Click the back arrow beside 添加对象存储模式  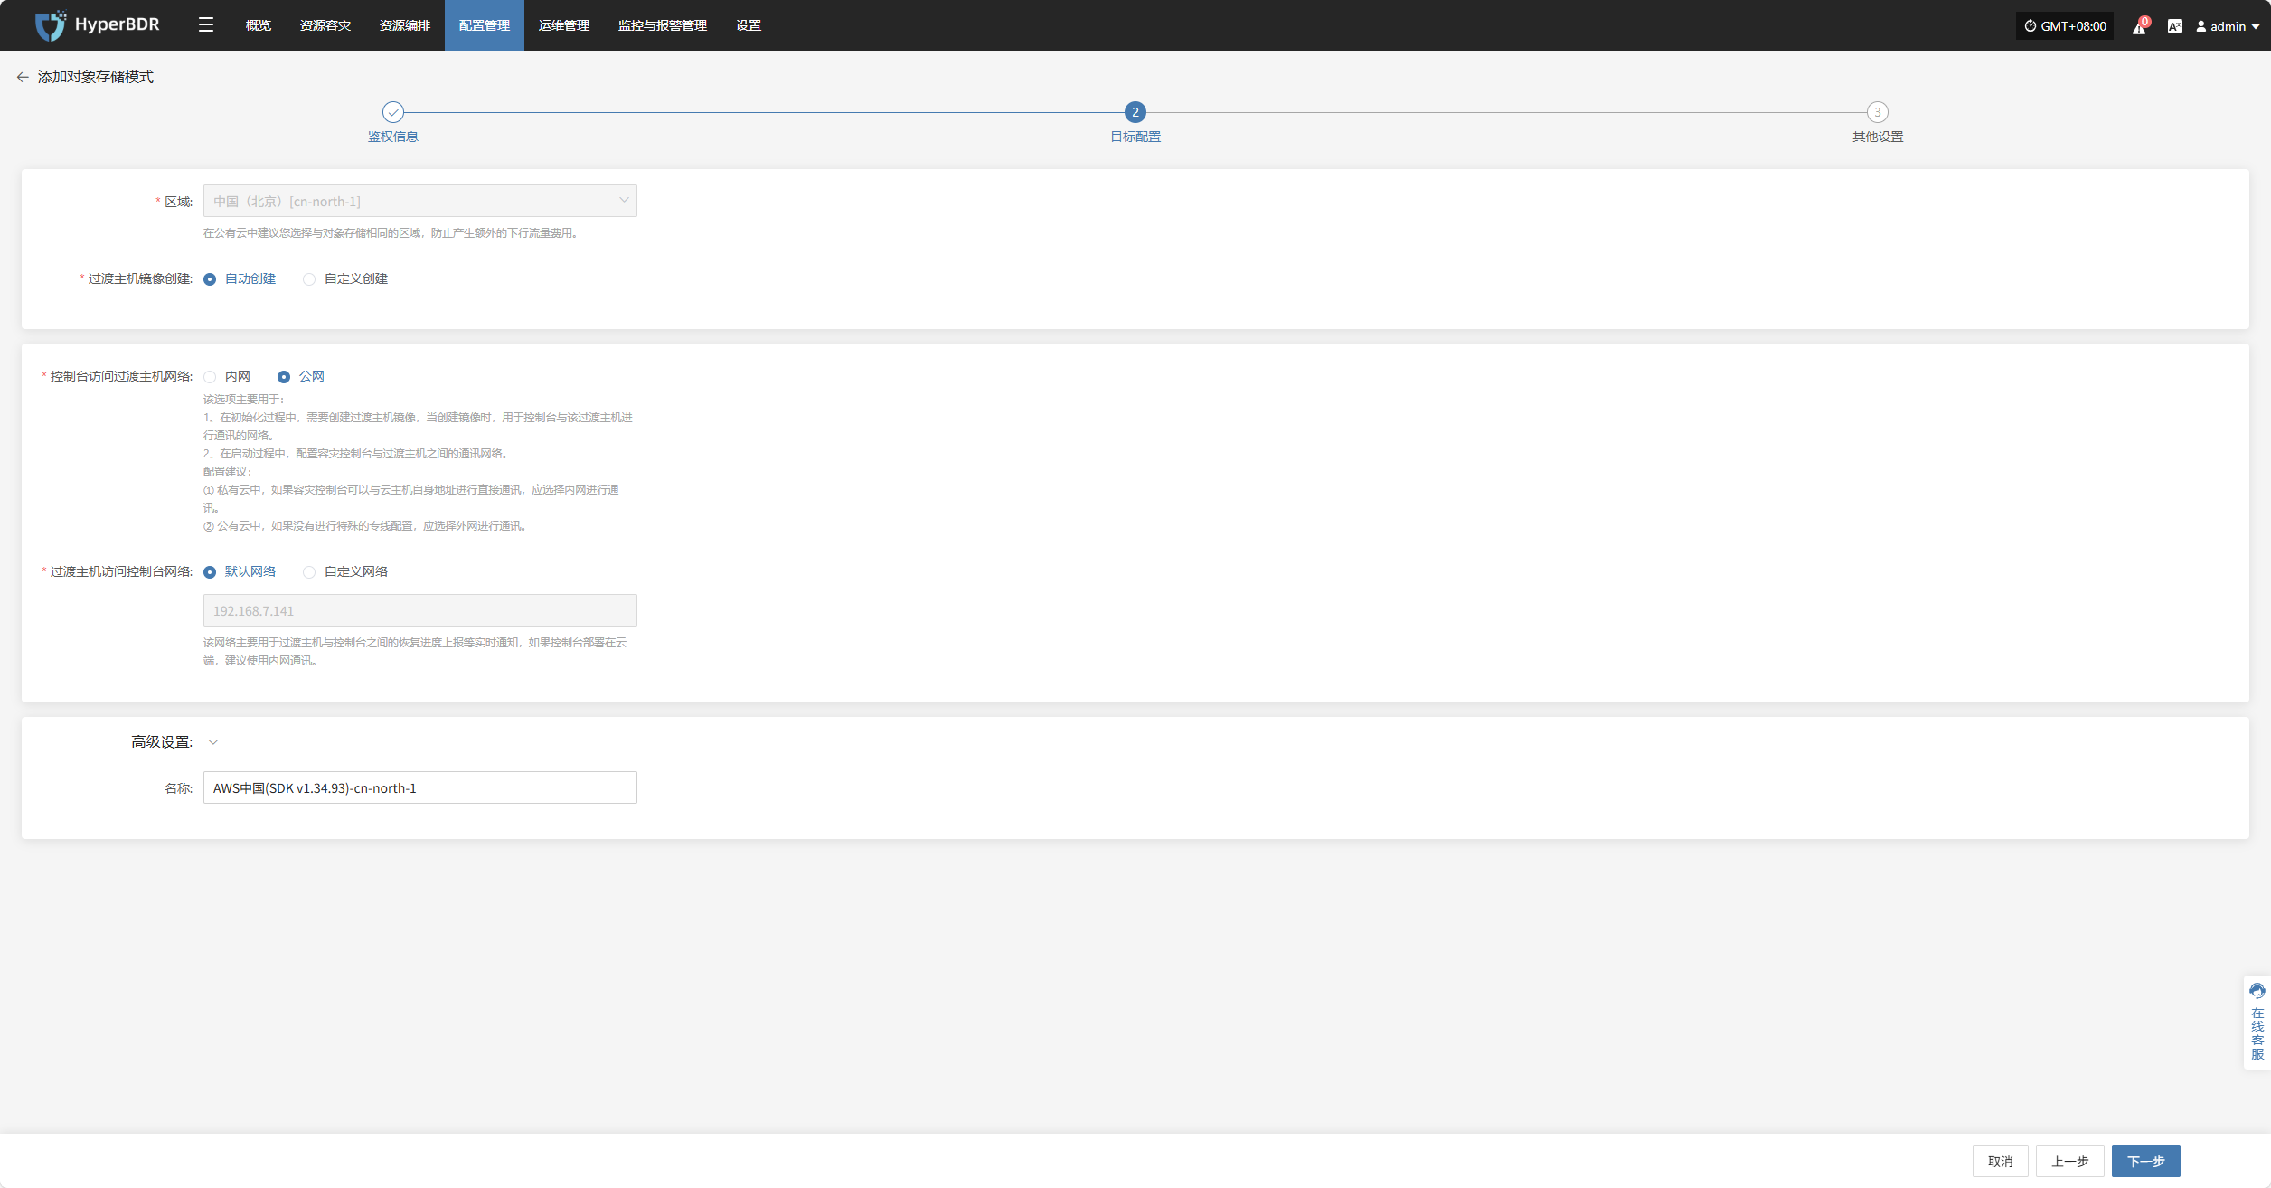point(23,77)
